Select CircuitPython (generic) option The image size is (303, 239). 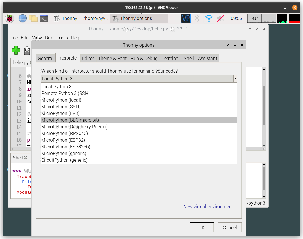tap(139, 160)
